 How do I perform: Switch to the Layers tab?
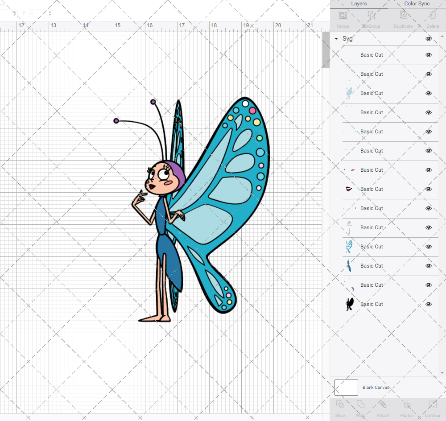pos(359,4)
